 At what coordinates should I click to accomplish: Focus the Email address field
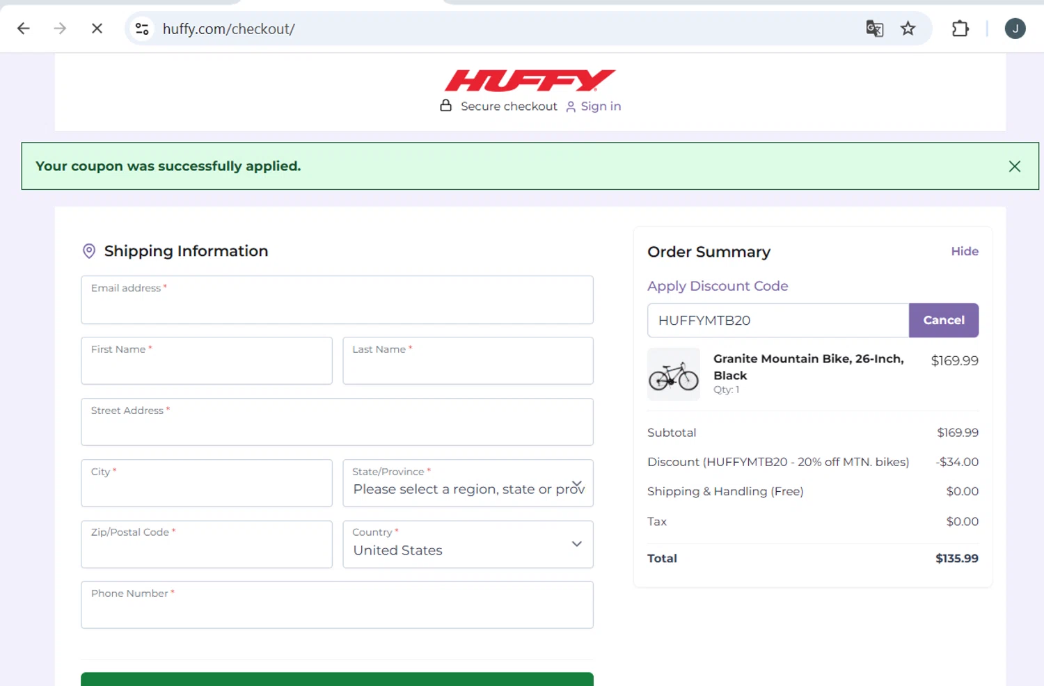coord(337,300)
